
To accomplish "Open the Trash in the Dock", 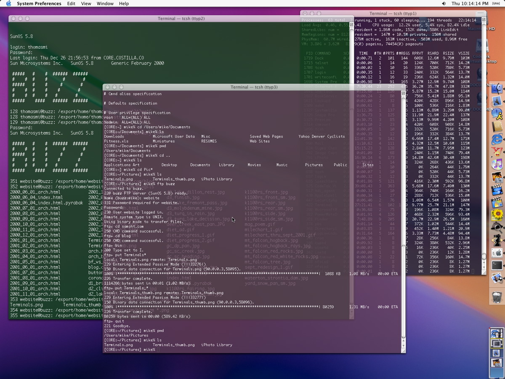I will point(497,297).
